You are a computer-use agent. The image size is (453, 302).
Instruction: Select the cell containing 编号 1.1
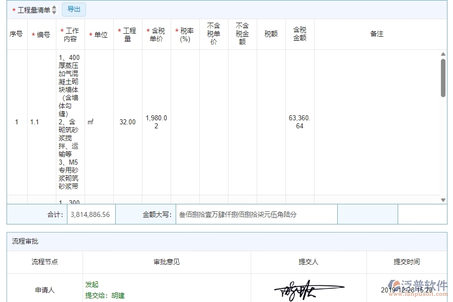click(34, 122)
